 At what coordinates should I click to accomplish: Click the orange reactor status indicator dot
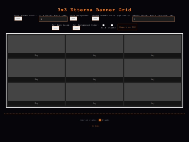[100, 120]
